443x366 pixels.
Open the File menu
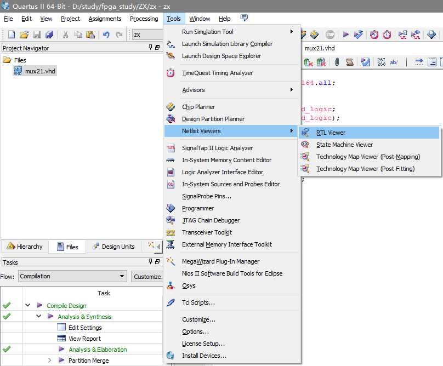click(x=8, y=19)
